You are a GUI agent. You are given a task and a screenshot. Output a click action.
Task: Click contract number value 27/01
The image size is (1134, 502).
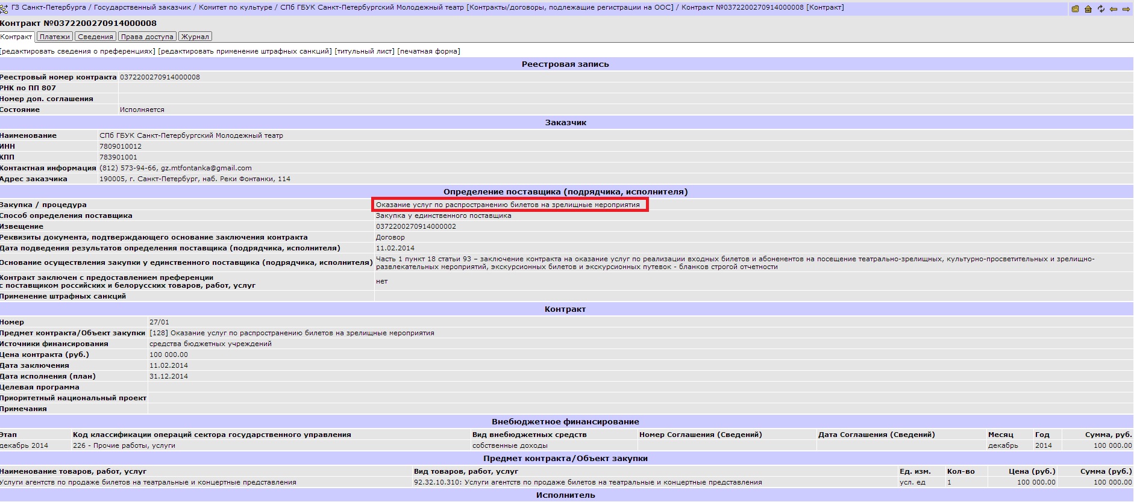pyautogui.click(x=159, y=322)
